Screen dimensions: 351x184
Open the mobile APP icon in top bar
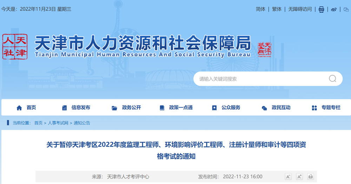321,9
